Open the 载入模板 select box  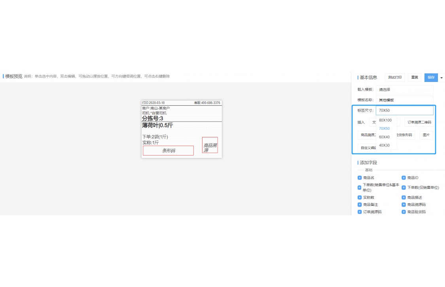tap(404, 89)
